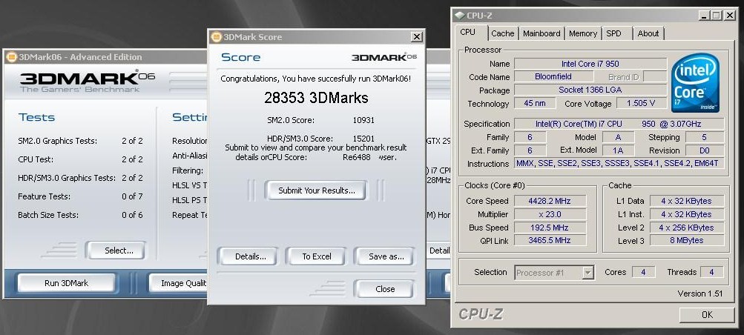Close the 3DMark Score window
744x335 pixels.
(417, 36)
